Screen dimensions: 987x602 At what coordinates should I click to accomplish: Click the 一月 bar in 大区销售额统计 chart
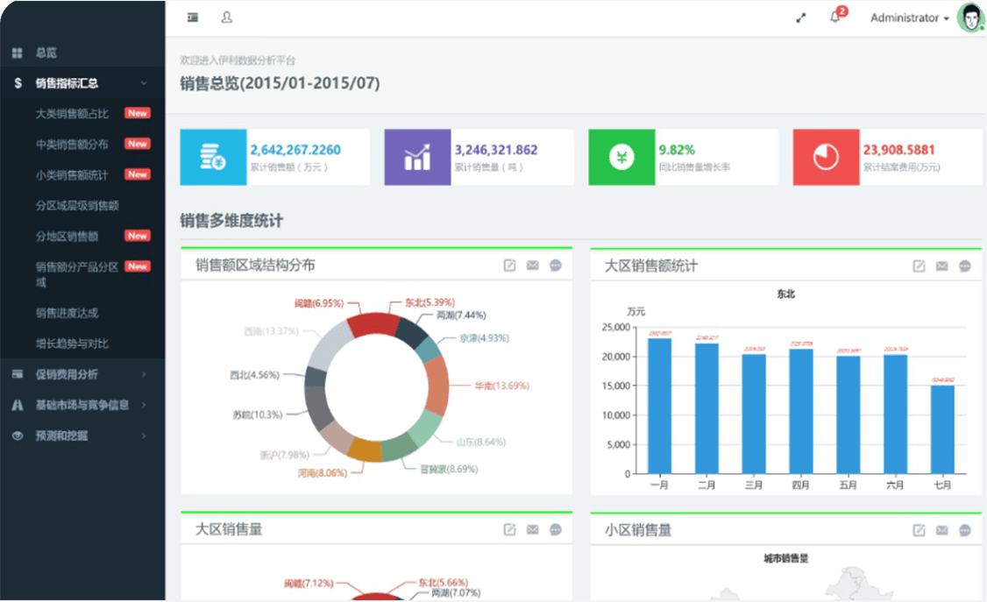pyautogui.click(x=660, y=406)
